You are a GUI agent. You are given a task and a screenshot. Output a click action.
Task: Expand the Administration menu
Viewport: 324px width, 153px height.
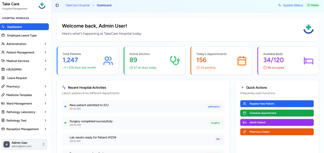[x=24, y=44]
